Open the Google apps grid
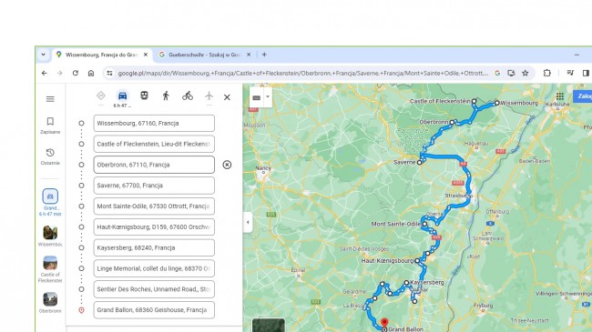This screenshot has width=592, height=332. (x=560, y=96)
